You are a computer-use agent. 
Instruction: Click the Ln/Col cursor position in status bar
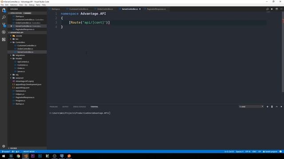pos(229,151)
